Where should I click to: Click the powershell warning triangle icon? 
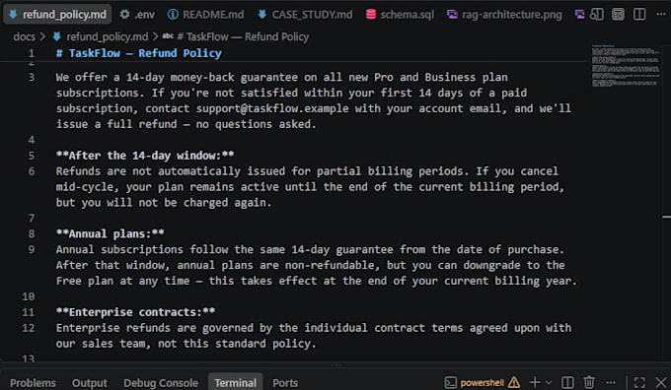tap(514, 382)
